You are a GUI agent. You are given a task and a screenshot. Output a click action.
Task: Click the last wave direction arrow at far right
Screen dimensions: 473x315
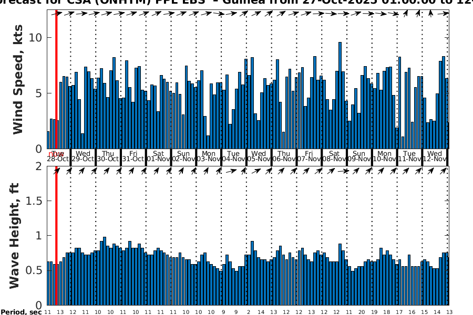click(443, 171)
